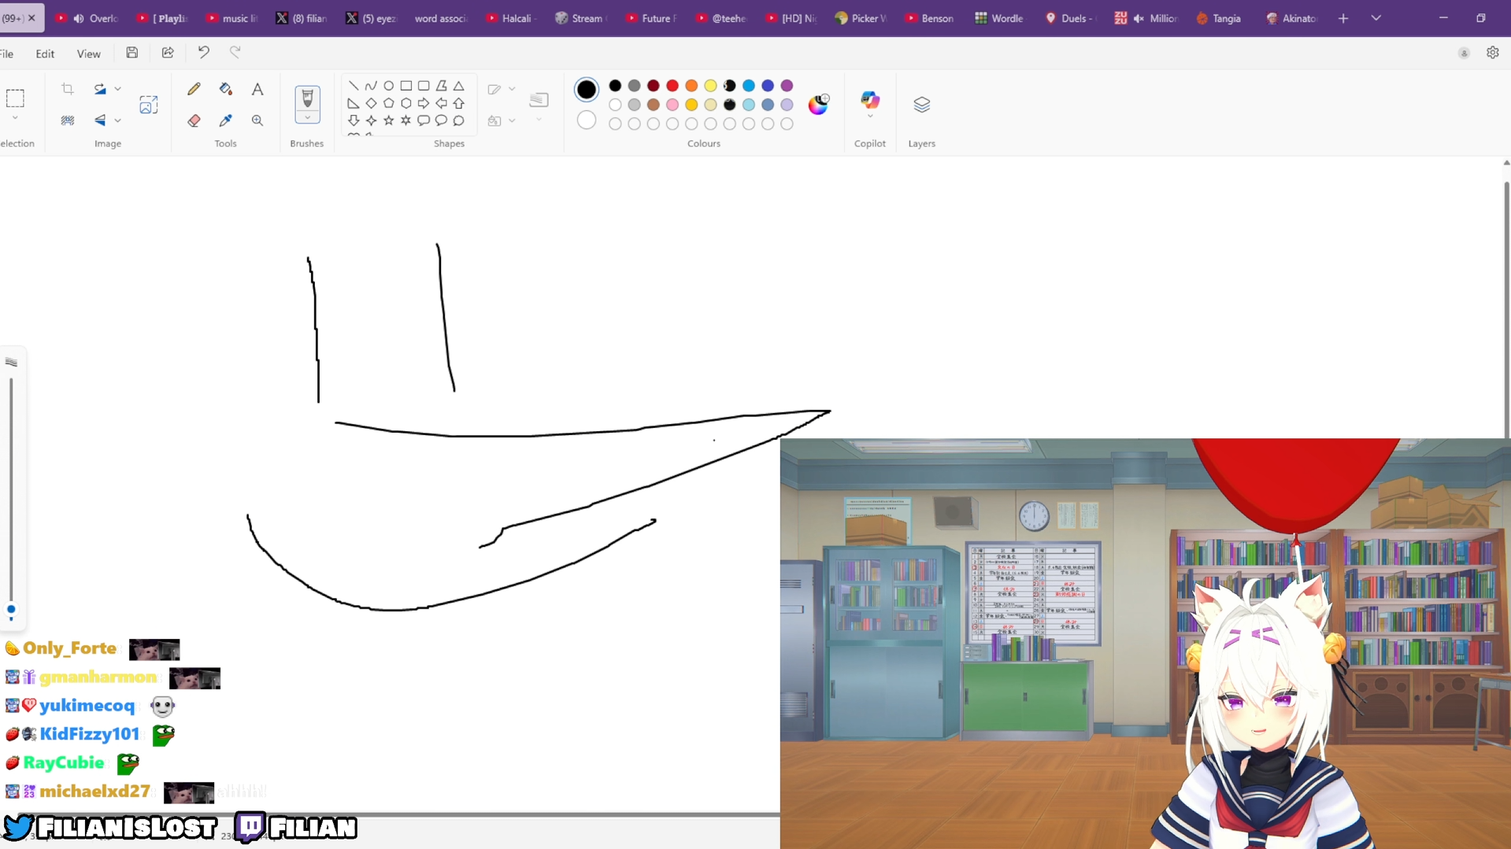Choose the Triangle shape
Screen dimensions: 1511x849
(459, 86)
